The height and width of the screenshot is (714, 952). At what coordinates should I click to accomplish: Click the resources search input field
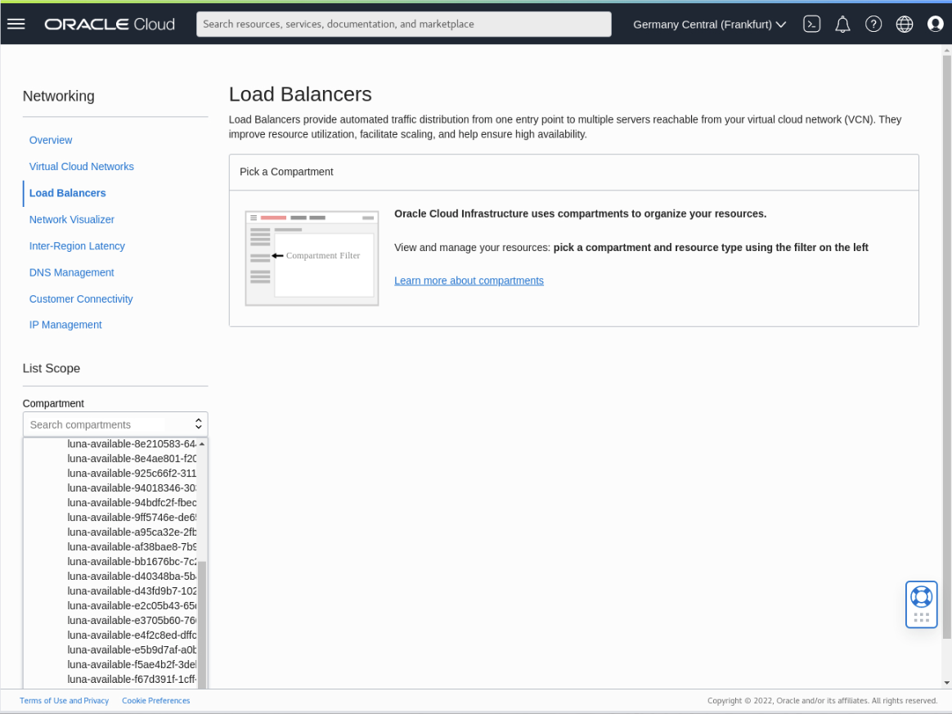point(403,24)
